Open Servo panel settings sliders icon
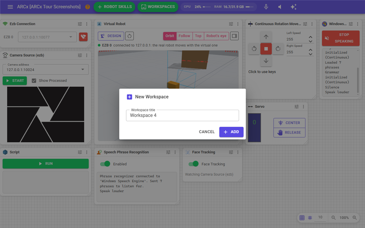Viewport: 365px width, 228px height. click(297, 107)
